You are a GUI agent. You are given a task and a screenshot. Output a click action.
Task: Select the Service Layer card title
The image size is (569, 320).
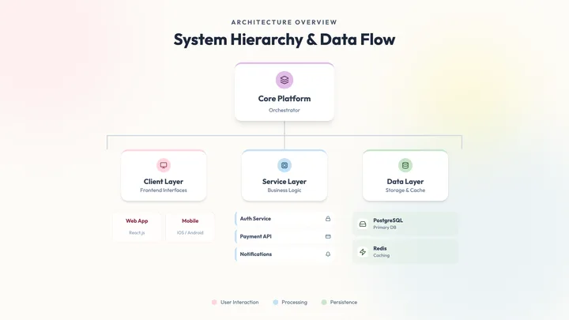tap(284, 182)
